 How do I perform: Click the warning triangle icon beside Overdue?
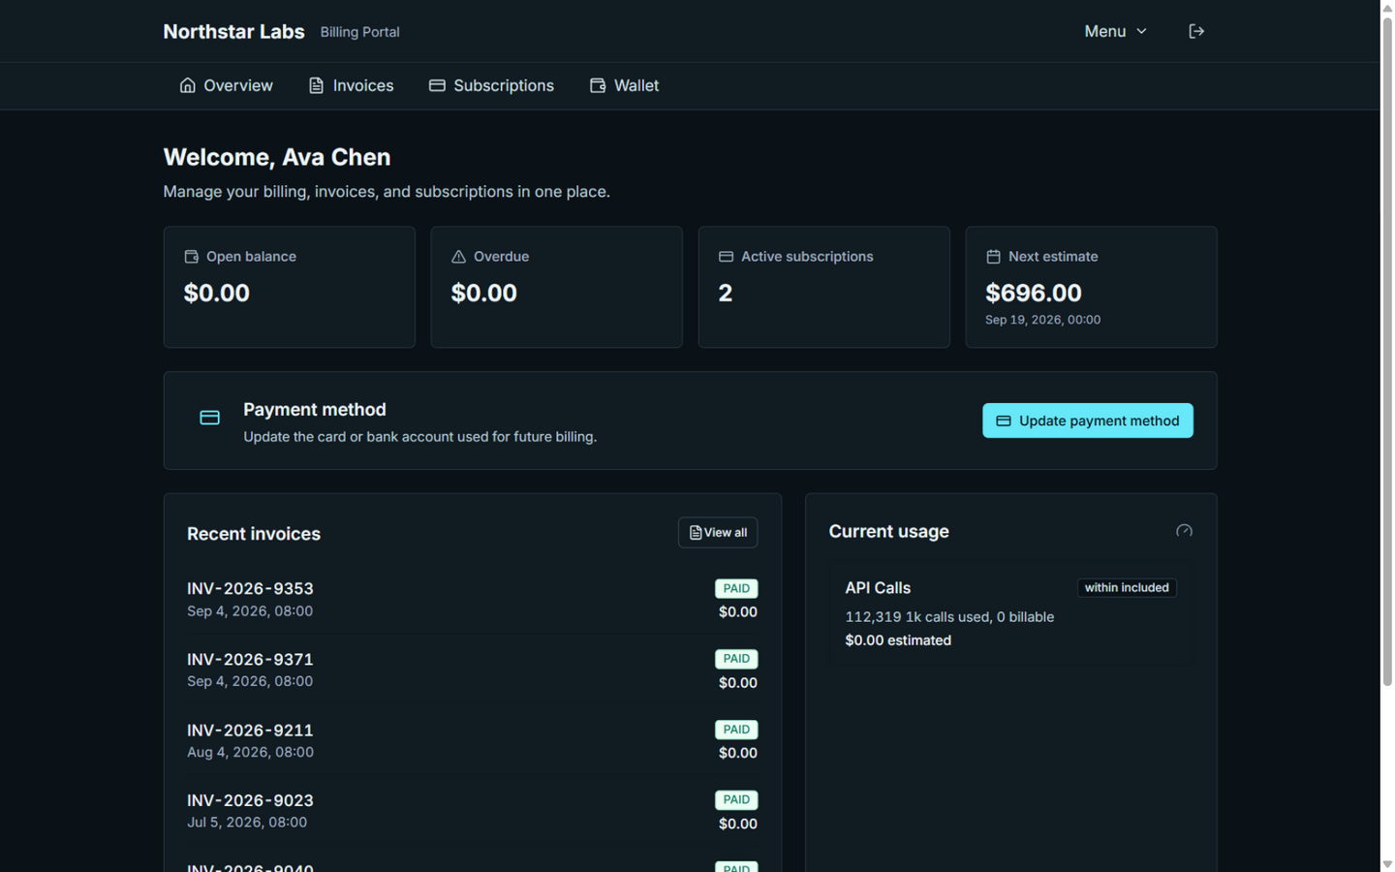[x=458, y=257]
